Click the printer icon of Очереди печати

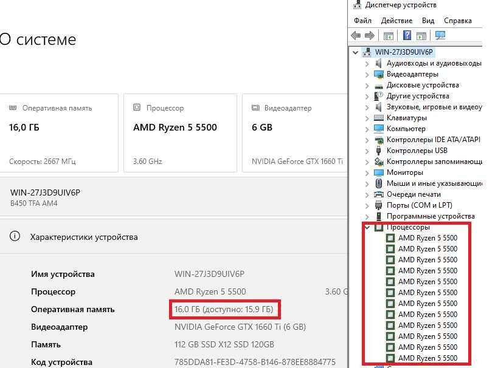pyautogui.click(x=378, y=194)
